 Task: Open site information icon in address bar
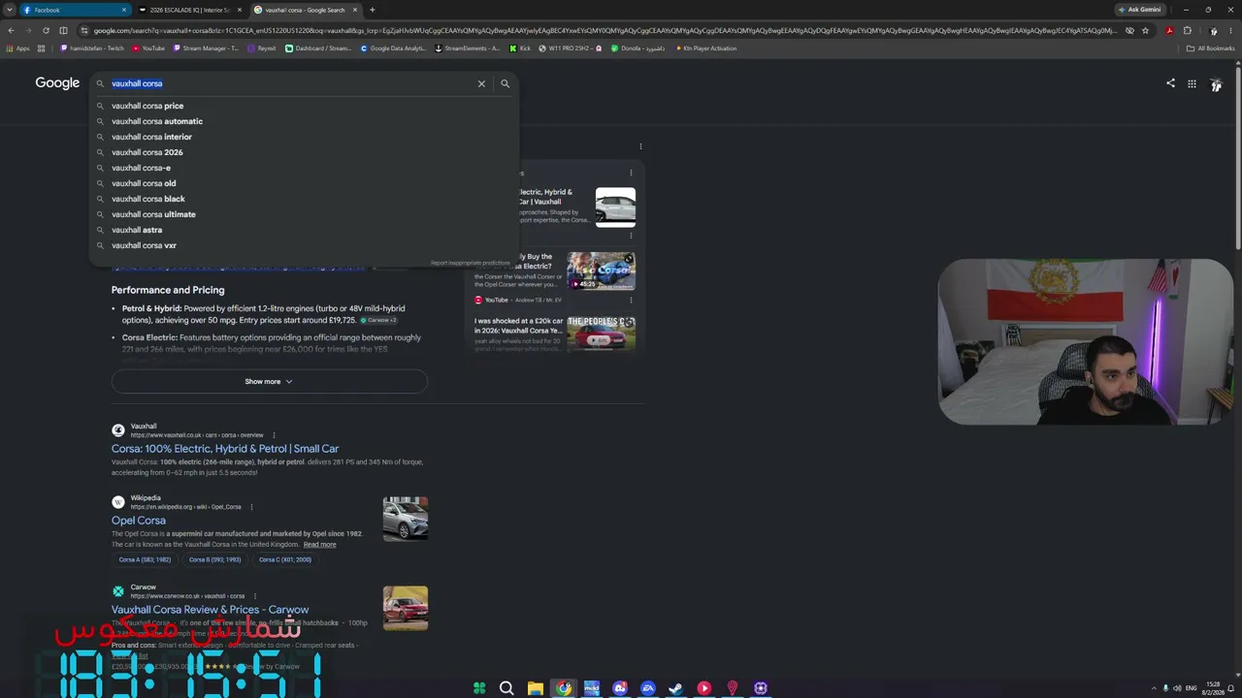84,30
